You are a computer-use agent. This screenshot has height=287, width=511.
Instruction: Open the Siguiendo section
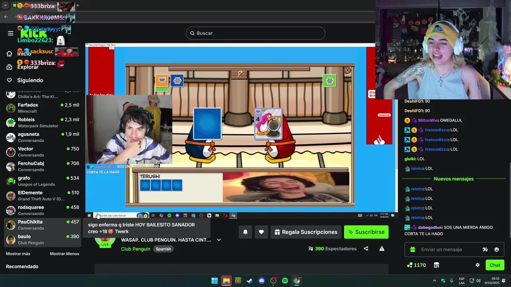coord(30,80)
